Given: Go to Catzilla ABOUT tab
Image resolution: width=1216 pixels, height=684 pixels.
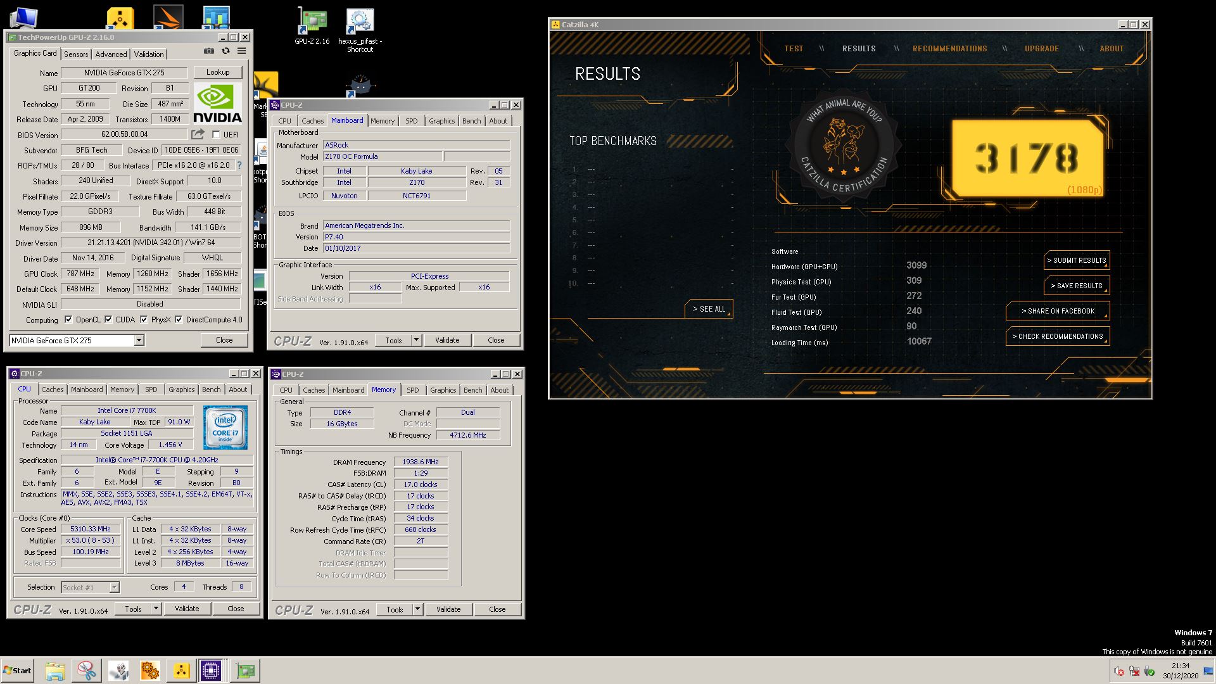Looking at the screenshot, I should point(1111,49).
